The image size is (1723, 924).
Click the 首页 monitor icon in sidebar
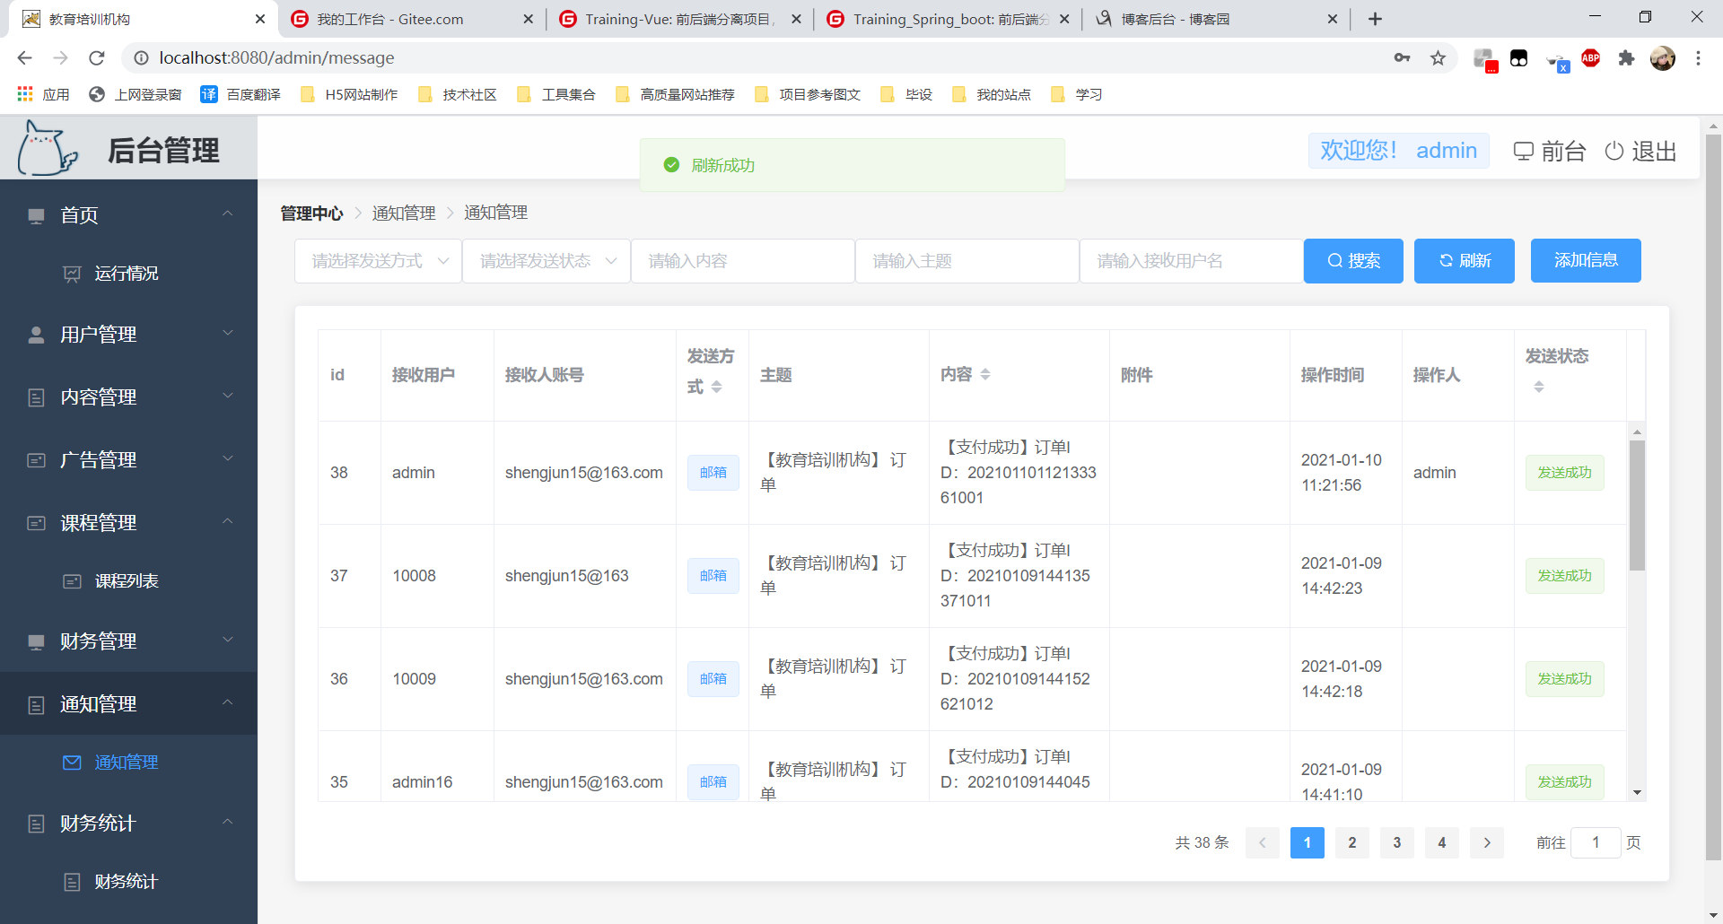coord(36,215)
